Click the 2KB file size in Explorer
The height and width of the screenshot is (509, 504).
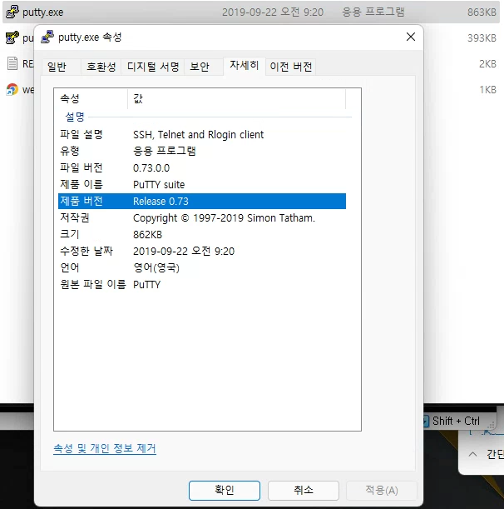[x=487, y=63]
